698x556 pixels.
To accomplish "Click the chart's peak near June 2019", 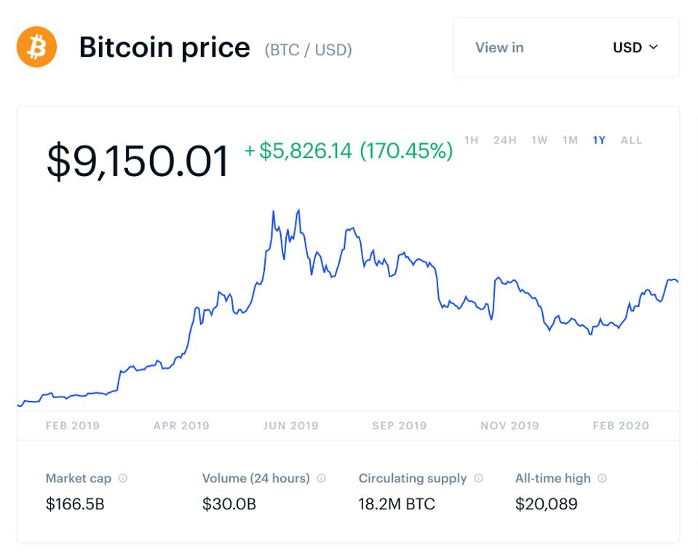I will coord(298,211).
